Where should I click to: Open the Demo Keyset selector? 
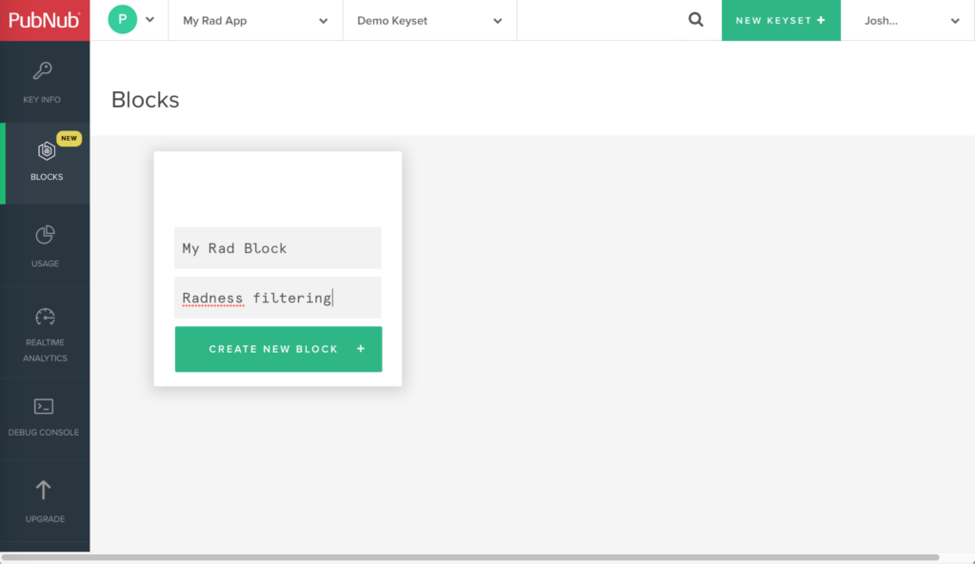[428, 19]
